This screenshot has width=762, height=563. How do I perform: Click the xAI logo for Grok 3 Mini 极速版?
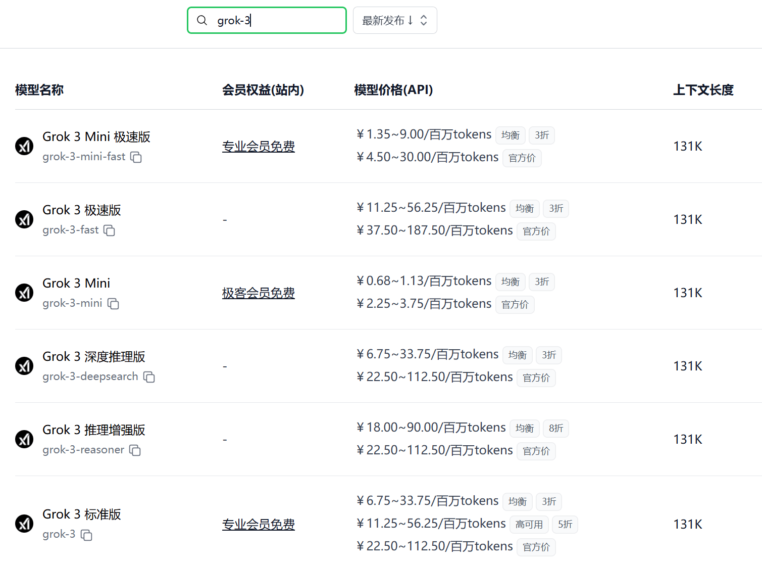coord(24,146)
